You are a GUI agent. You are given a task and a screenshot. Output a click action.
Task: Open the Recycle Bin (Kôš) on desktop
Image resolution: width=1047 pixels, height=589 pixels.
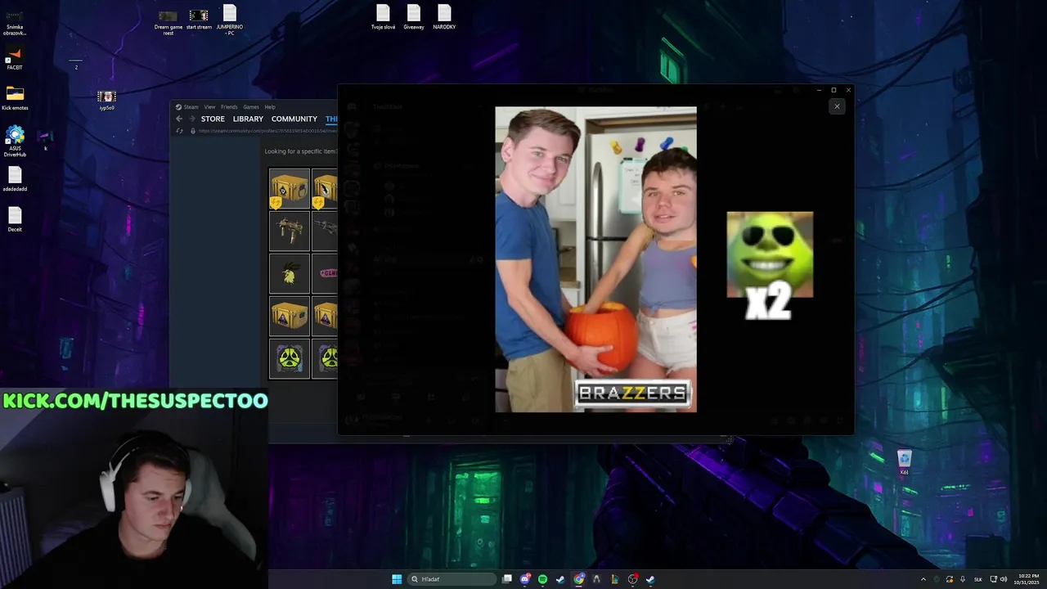(x=904, y=462)
